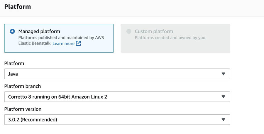
Task: Click the Custom platform card title
Action: 154,31
